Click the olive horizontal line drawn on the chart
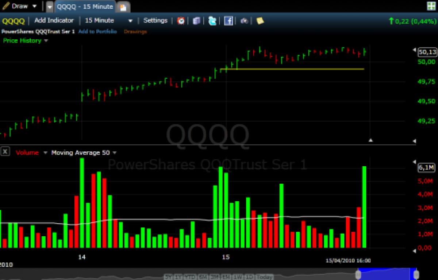This screenshot has width=438, height=280. point(292,69)
